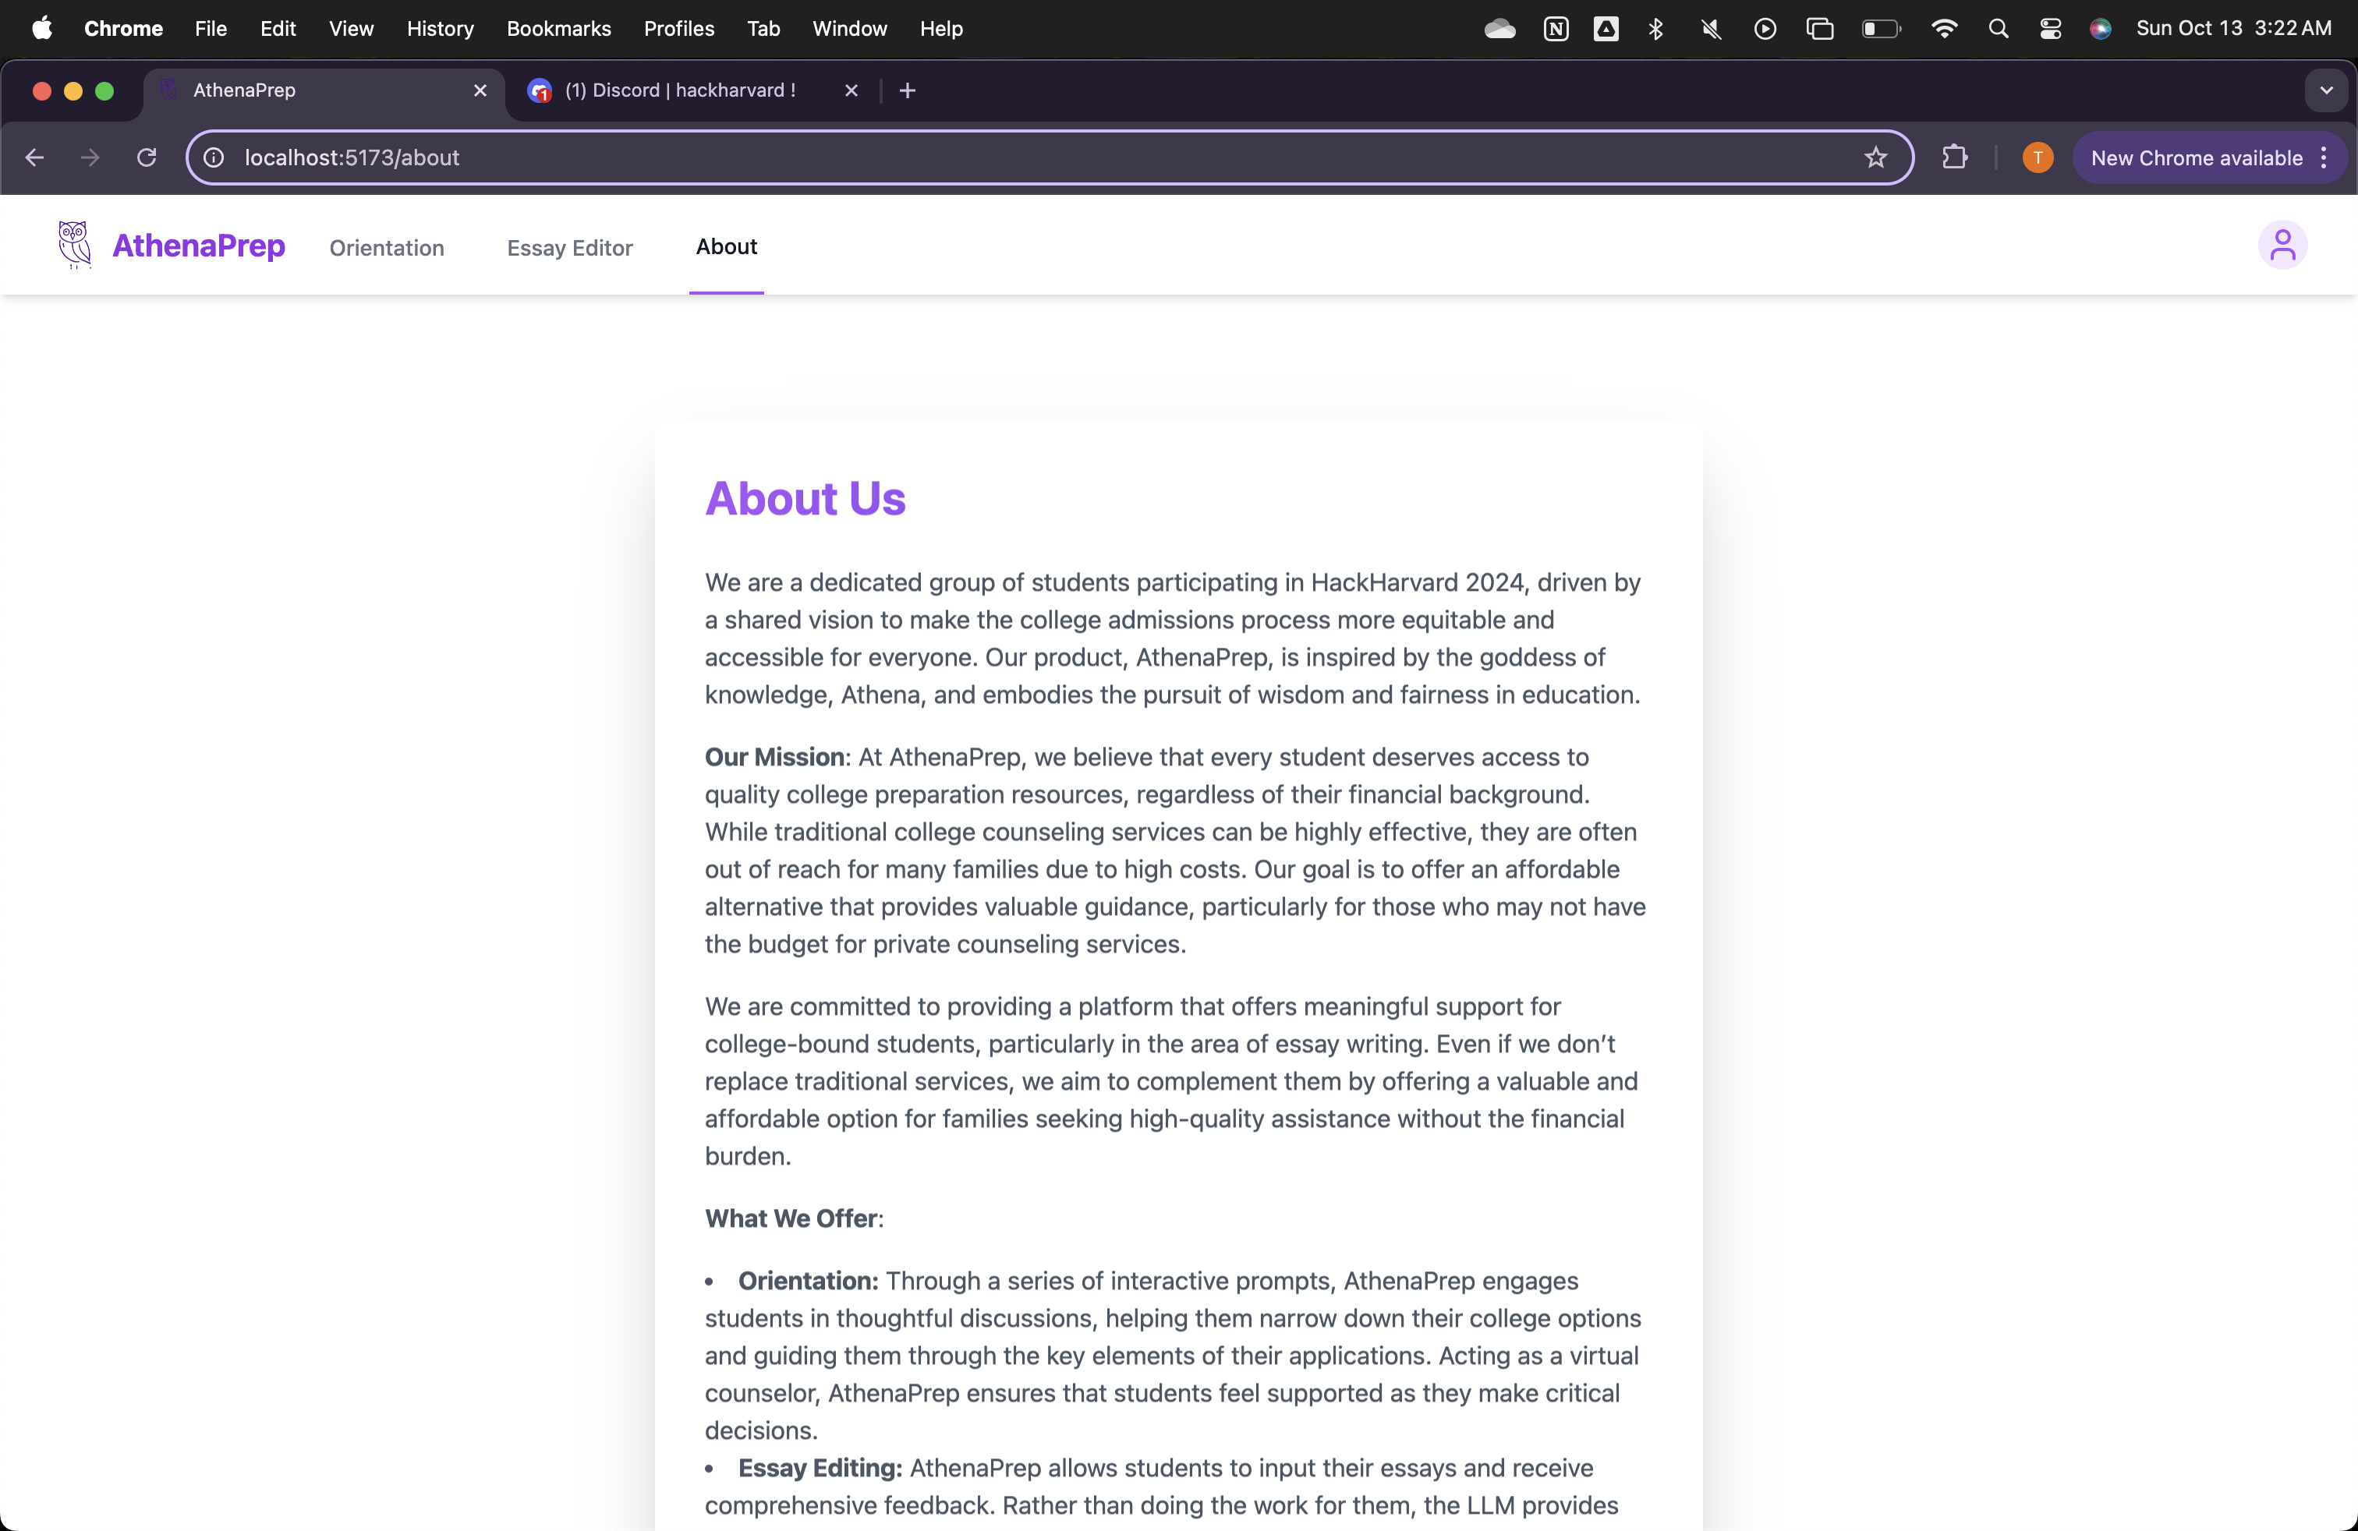The height and width of the screenshot is (1531, 2358).
Task: View site information icon in address bar
Action: pos(214,157)
